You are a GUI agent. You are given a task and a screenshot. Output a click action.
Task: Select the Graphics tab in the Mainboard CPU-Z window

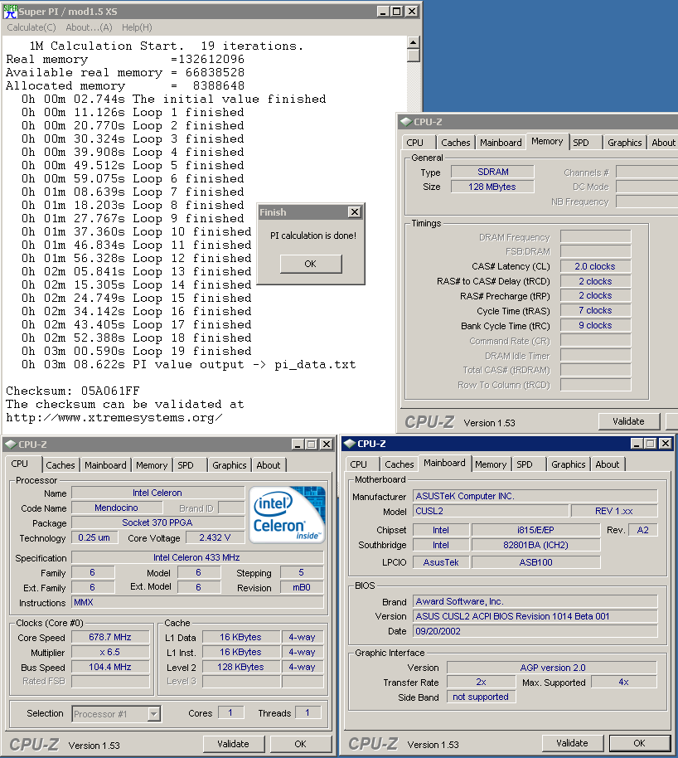coord(568,464)
